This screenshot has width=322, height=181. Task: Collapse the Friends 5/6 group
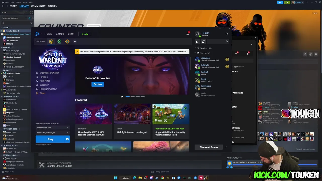(x=196, y=53)
